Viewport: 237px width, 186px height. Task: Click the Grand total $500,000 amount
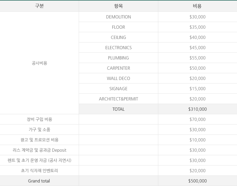point(197,181)
